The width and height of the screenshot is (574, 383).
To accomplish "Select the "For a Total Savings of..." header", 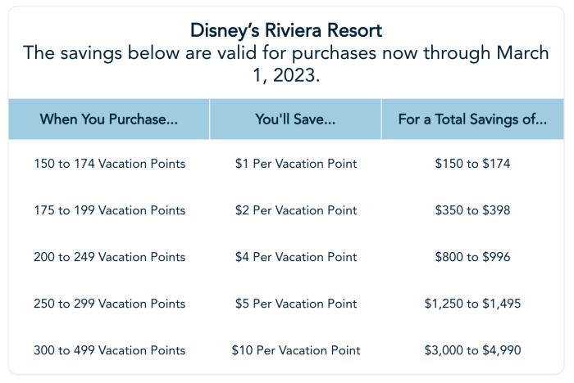I will [x=472, y=119].
